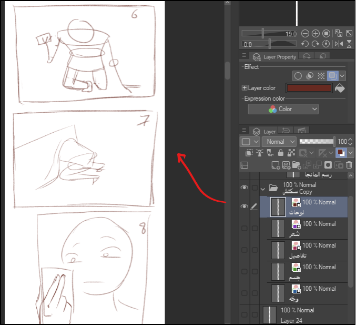Click the Create Layer Mask icon
The width and height of the screenshot is (356, 325).
click(328, 165)
